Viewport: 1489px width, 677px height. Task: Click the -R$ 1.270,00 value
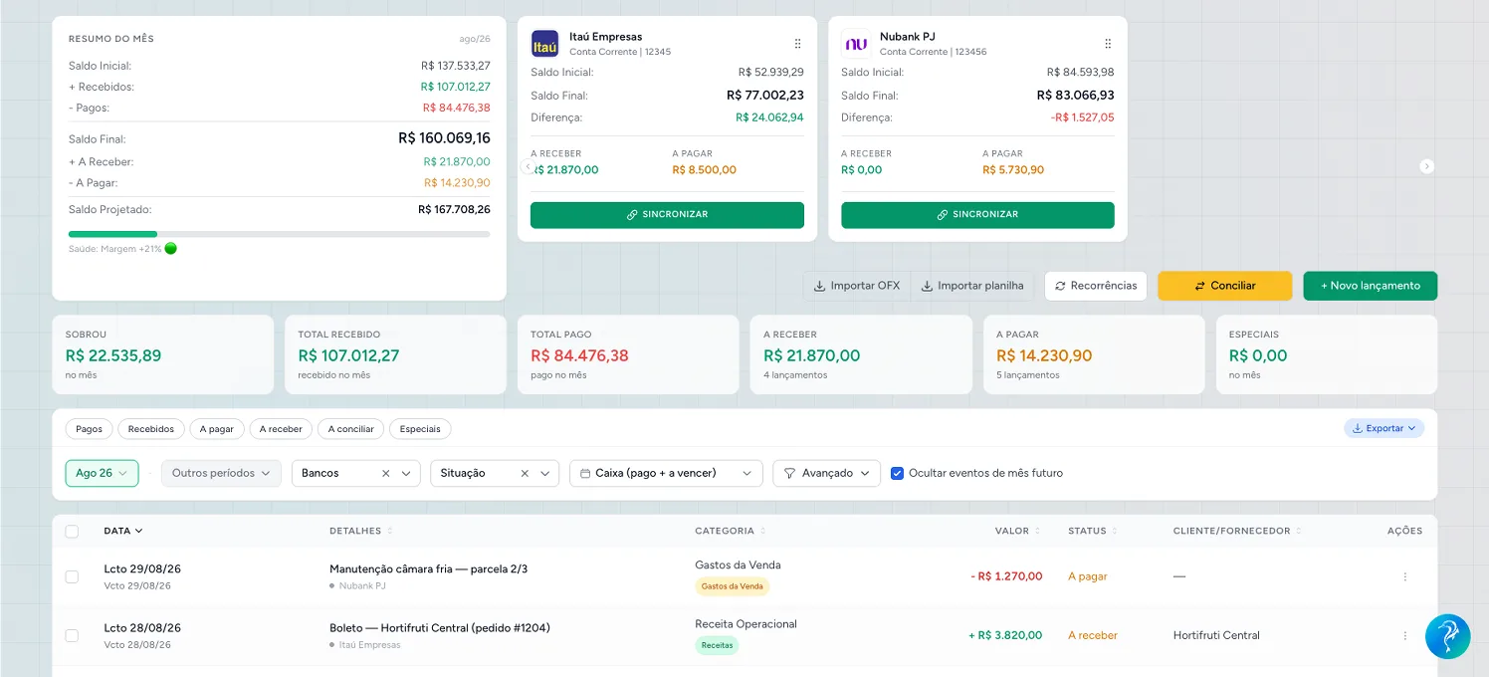(x=1006, y=576)
